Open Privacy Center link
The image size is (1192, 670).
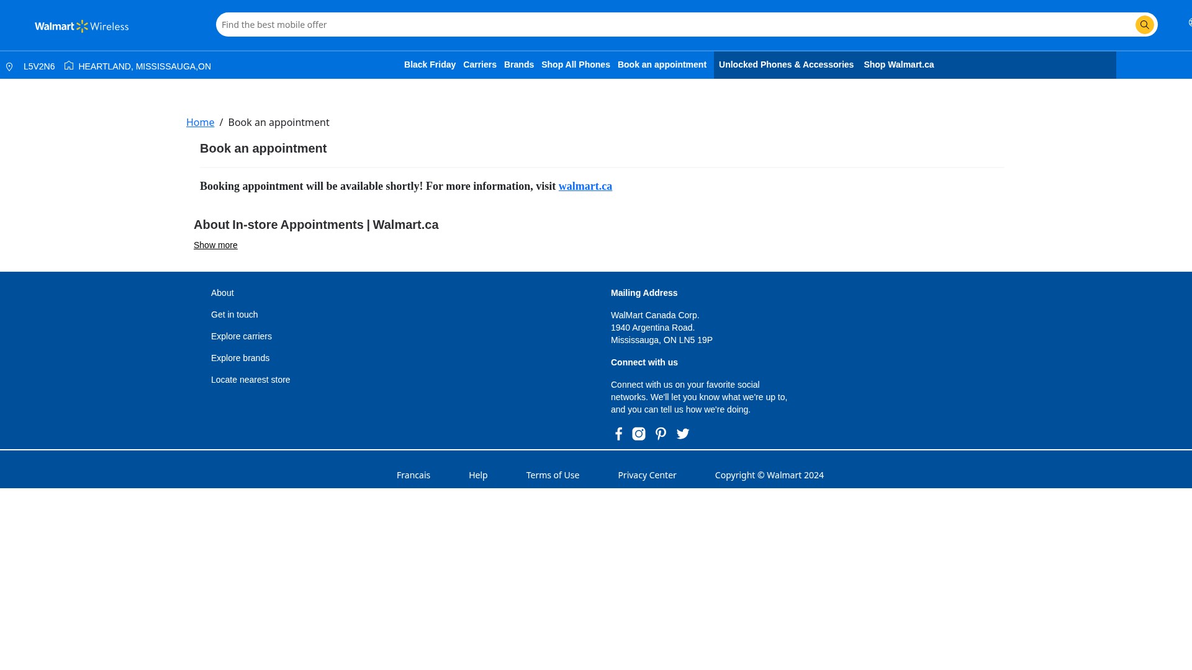point(647,475)
